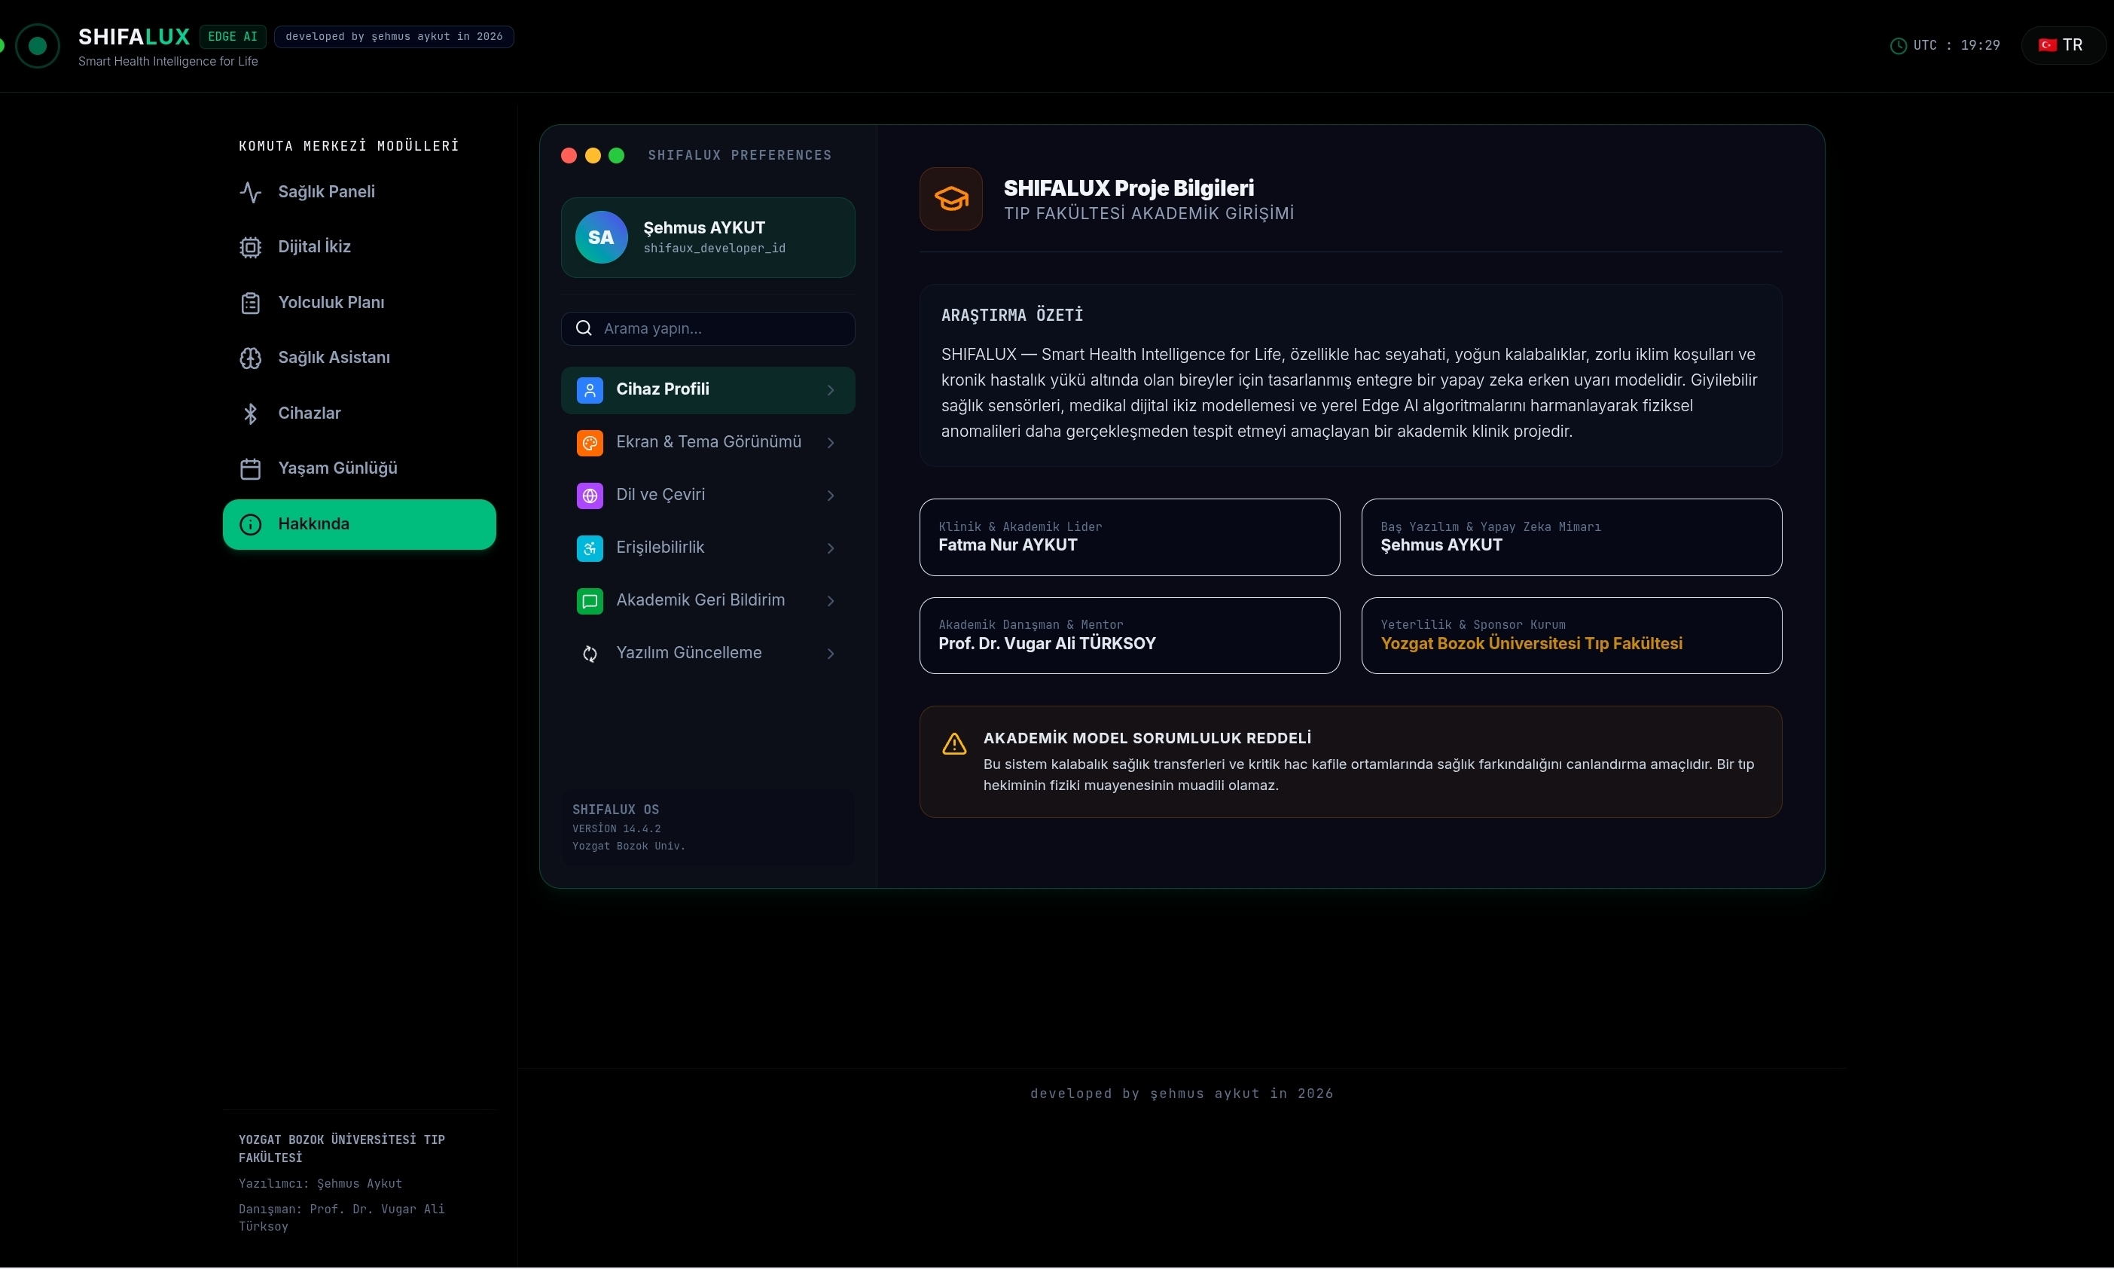Click the header developed by şehmus aykut badge
Image resolution: width=2114 pixels, height=1269 pixels.
(394, 37)
